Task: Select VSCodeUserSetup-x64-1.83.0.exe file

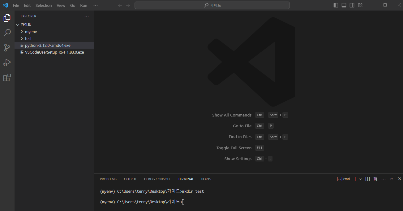Action: tap(54, 52)
